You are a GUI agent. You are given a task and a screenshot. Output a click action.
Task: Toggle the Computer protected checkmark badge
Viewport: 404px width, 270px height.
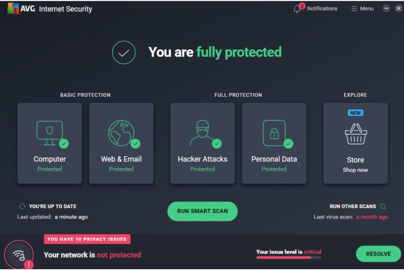[x=63, y=144]
